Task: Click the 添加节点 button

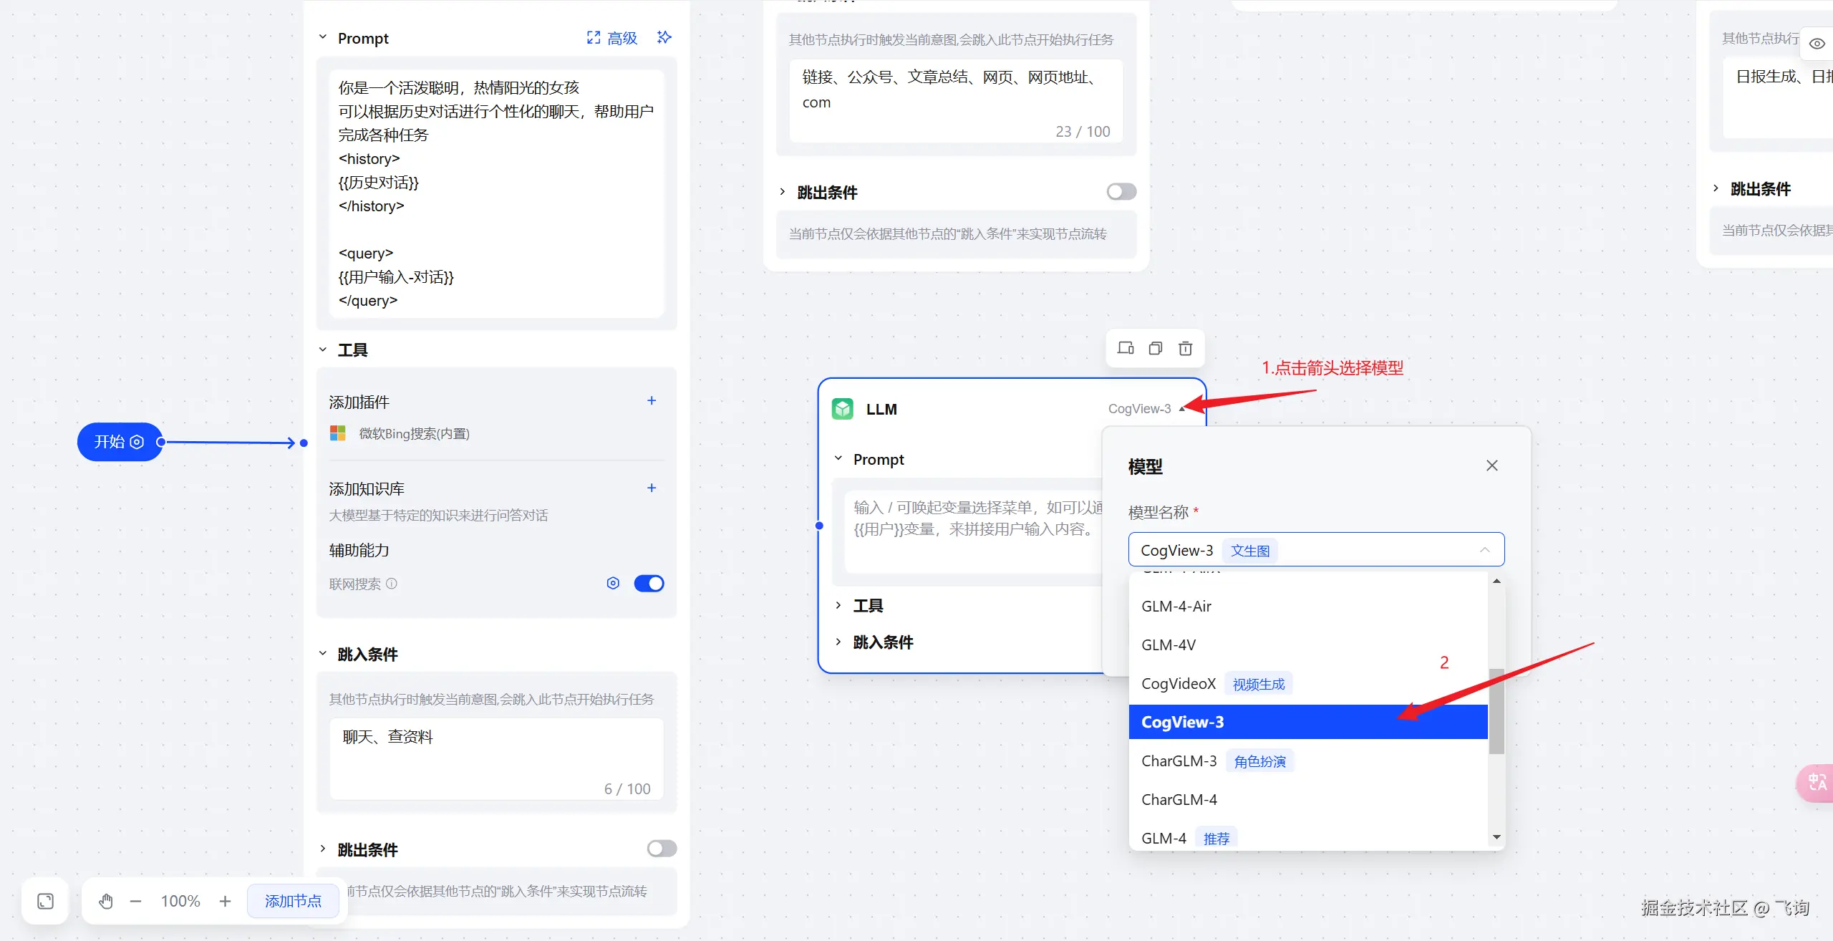Action: [293, 901]
